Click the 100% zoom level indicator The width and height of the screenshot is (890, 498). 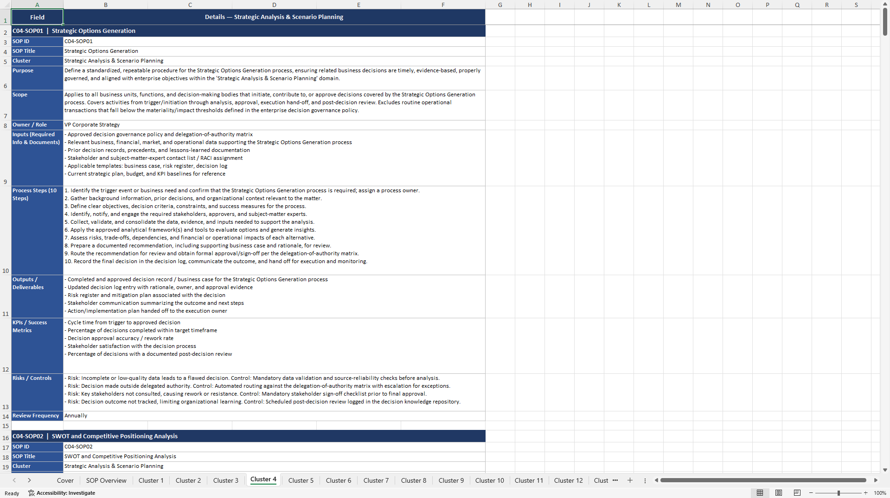(x=880, y=493)
